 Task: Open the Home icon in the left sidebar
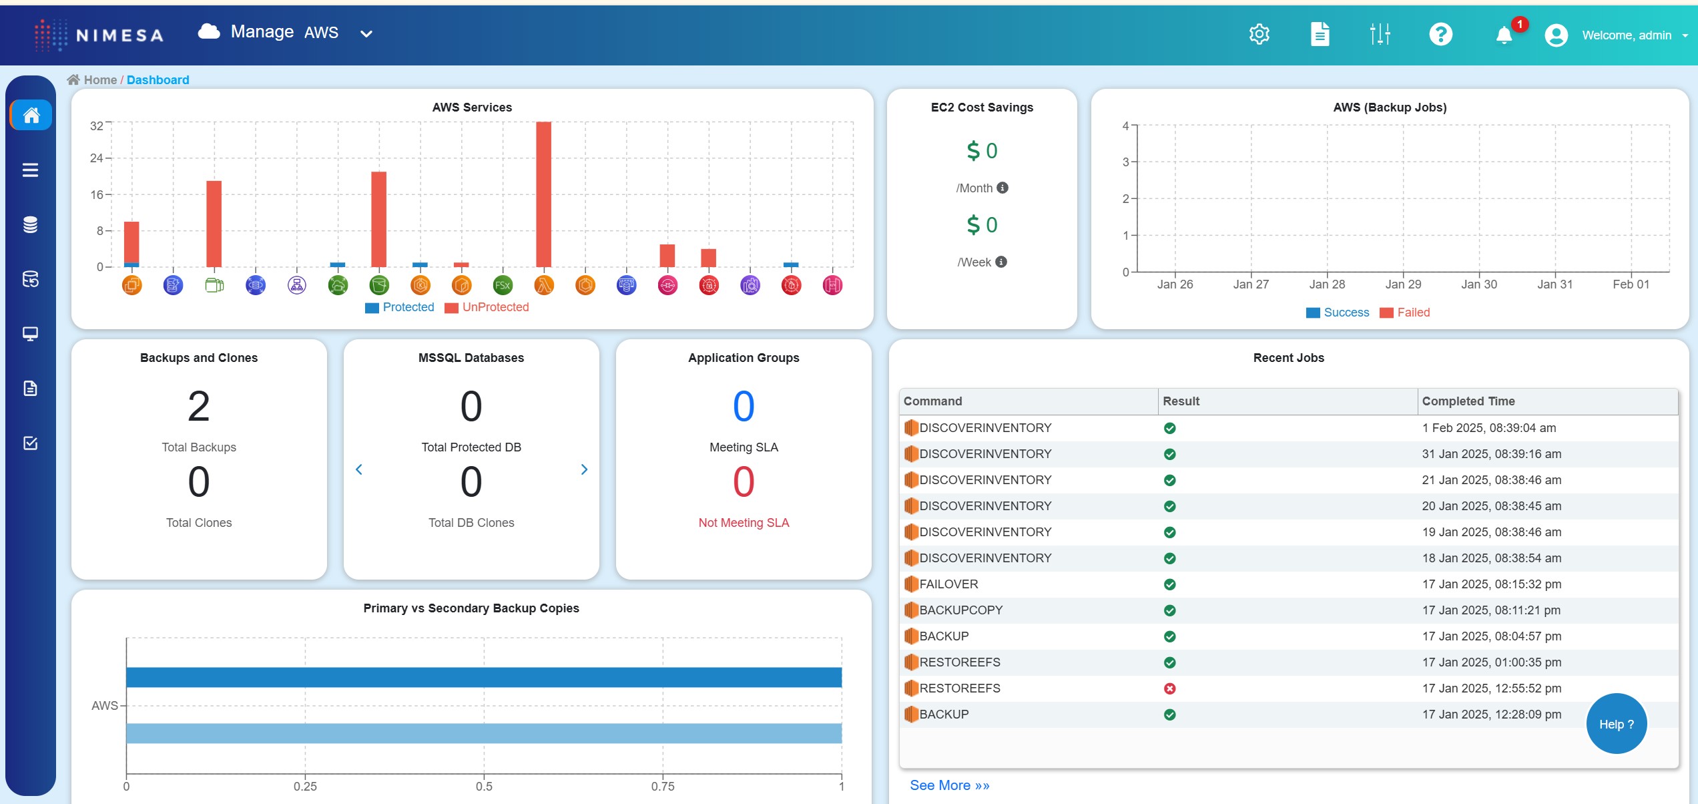31,115
